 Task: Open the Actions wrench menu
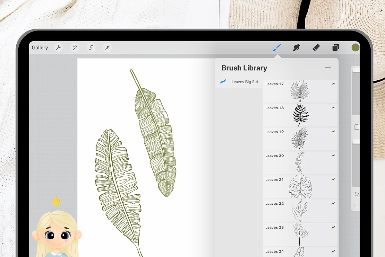tap(58, 48)
